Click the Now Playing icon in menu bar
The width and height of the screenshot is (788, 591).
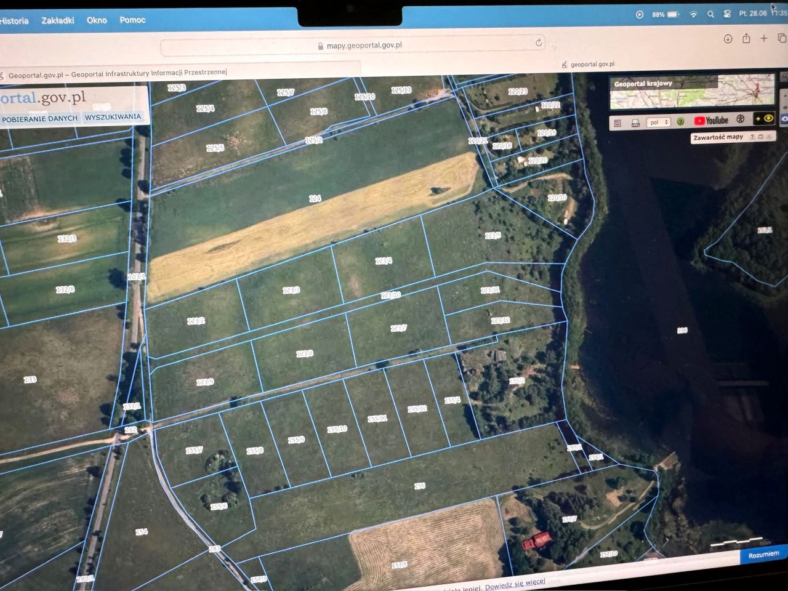tap(640, 15)
